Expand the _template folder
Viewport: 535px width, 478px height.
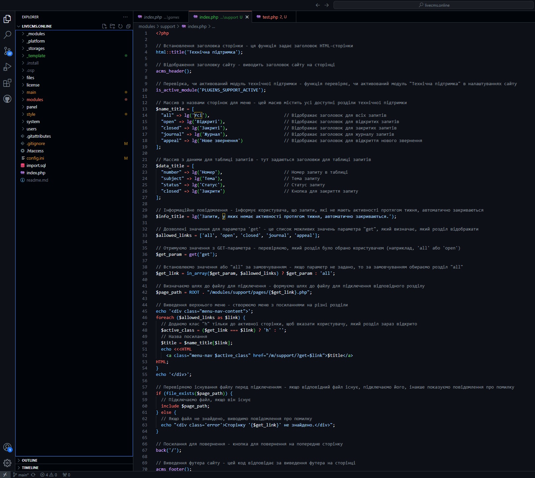click(x=36, y=56)
